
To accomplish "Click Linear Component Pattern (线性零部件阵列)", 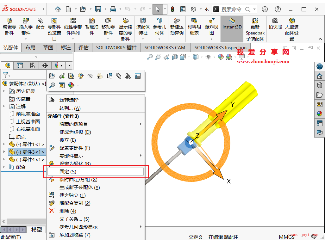I will (x=73, y=27).
